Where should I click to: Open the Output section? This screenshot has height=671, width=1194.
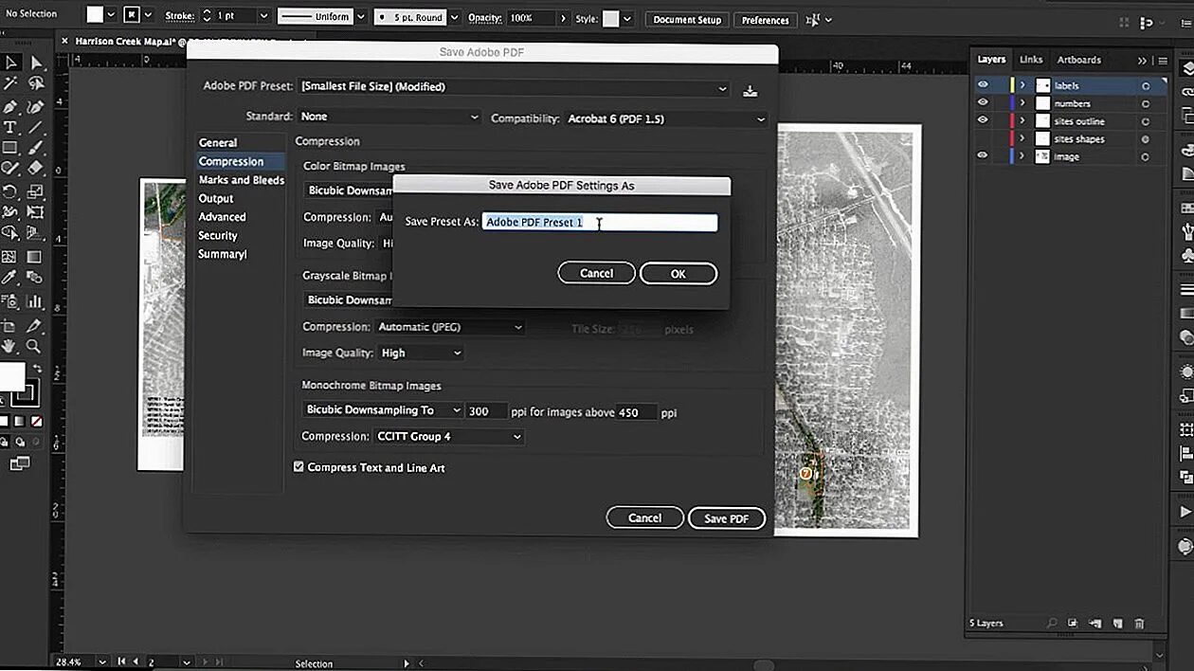[216, 199]
